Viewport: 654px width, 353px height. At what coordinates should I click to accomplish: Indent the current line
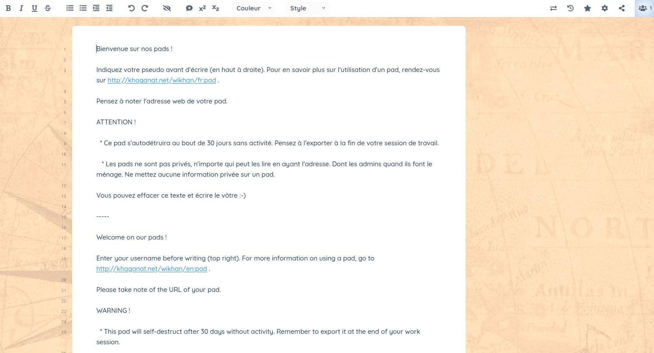[96, 8]
